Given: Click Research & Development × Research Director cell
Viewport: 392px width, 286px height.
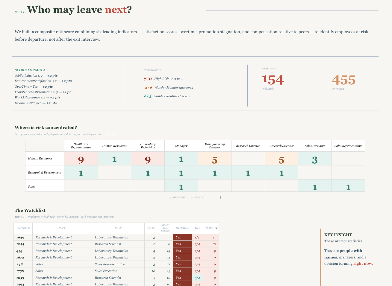Looking at the screenshot, I should (x=248, y=173).
